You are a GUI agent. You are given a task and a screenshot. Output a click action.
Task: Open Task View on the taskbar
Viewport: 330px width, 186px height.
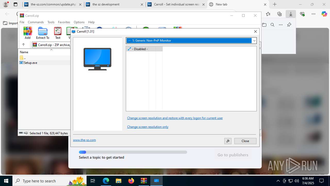click(93, 181)
